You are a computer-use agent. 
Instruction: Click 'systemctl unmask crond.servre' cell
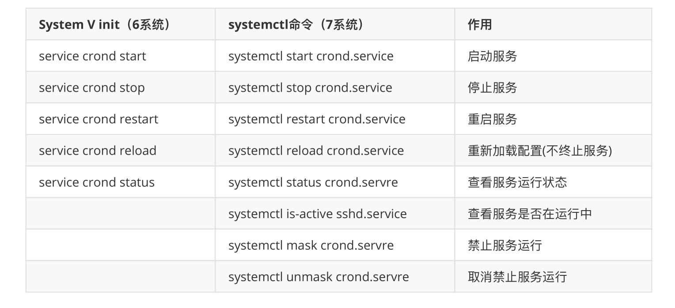coord(319,277)
